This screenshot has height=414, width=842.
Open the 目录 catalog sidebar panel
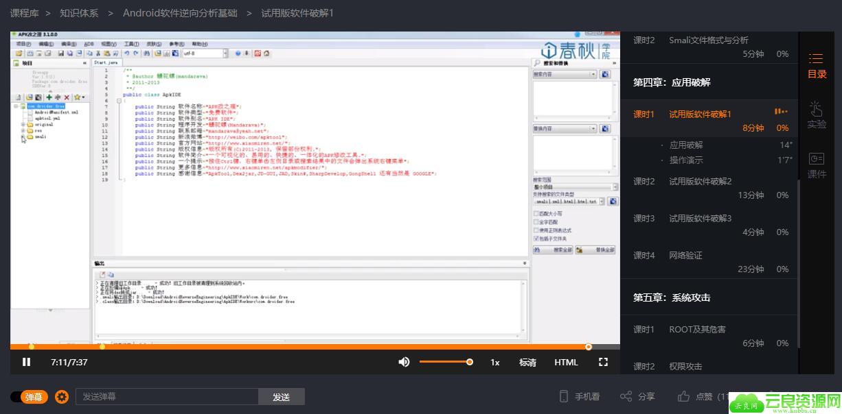817,66
